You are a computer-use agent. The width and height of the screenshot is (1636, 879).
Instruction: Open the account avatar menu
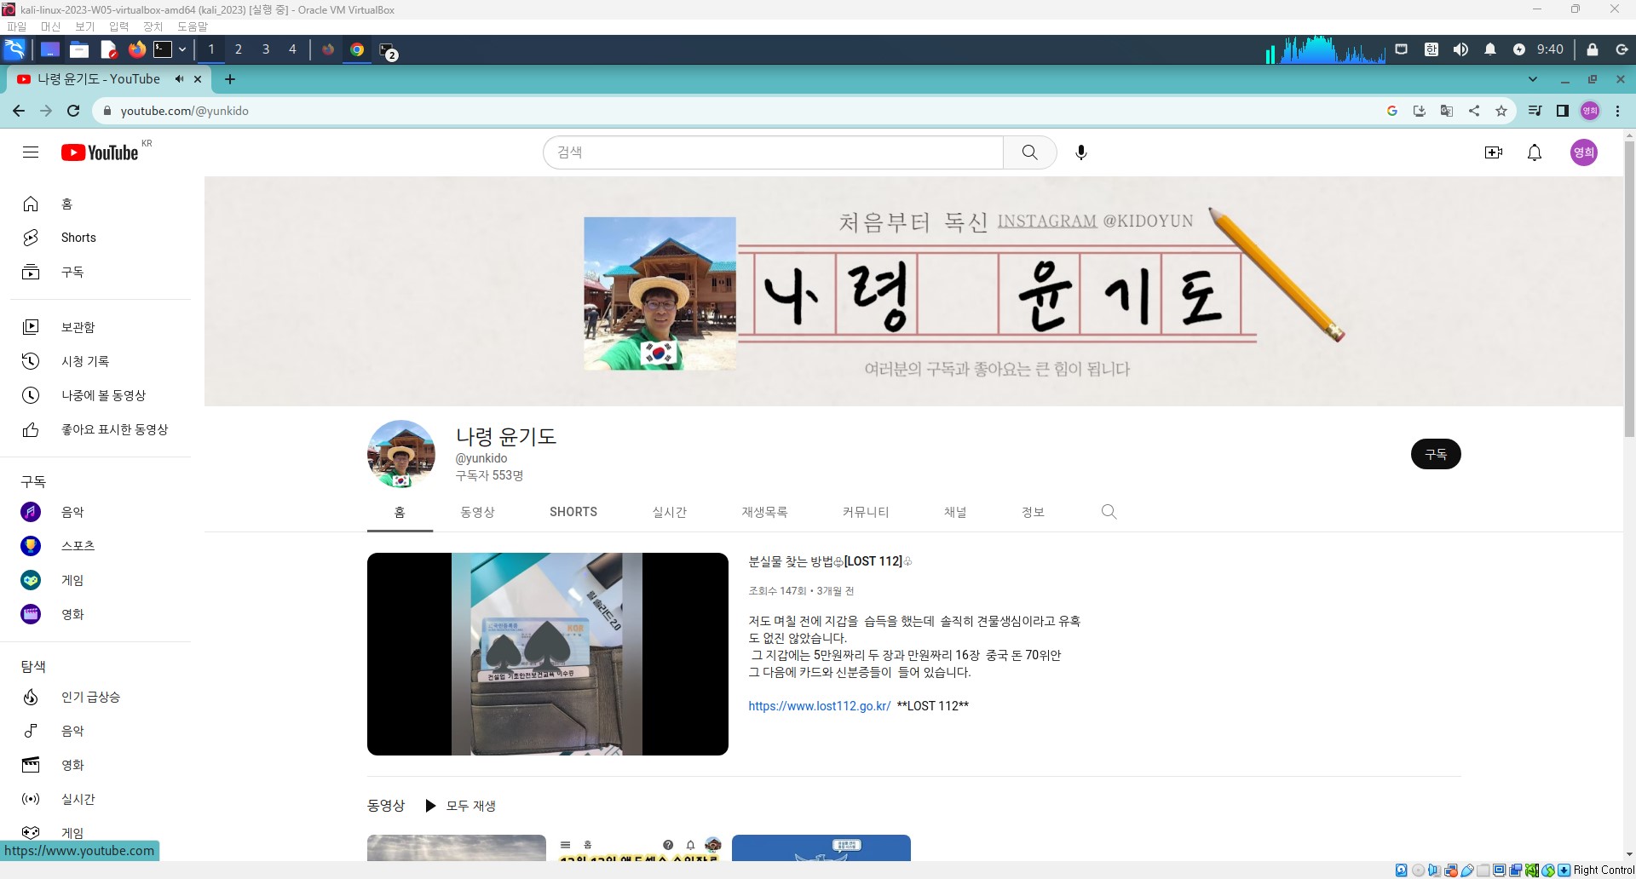(x=1583, y=152)
